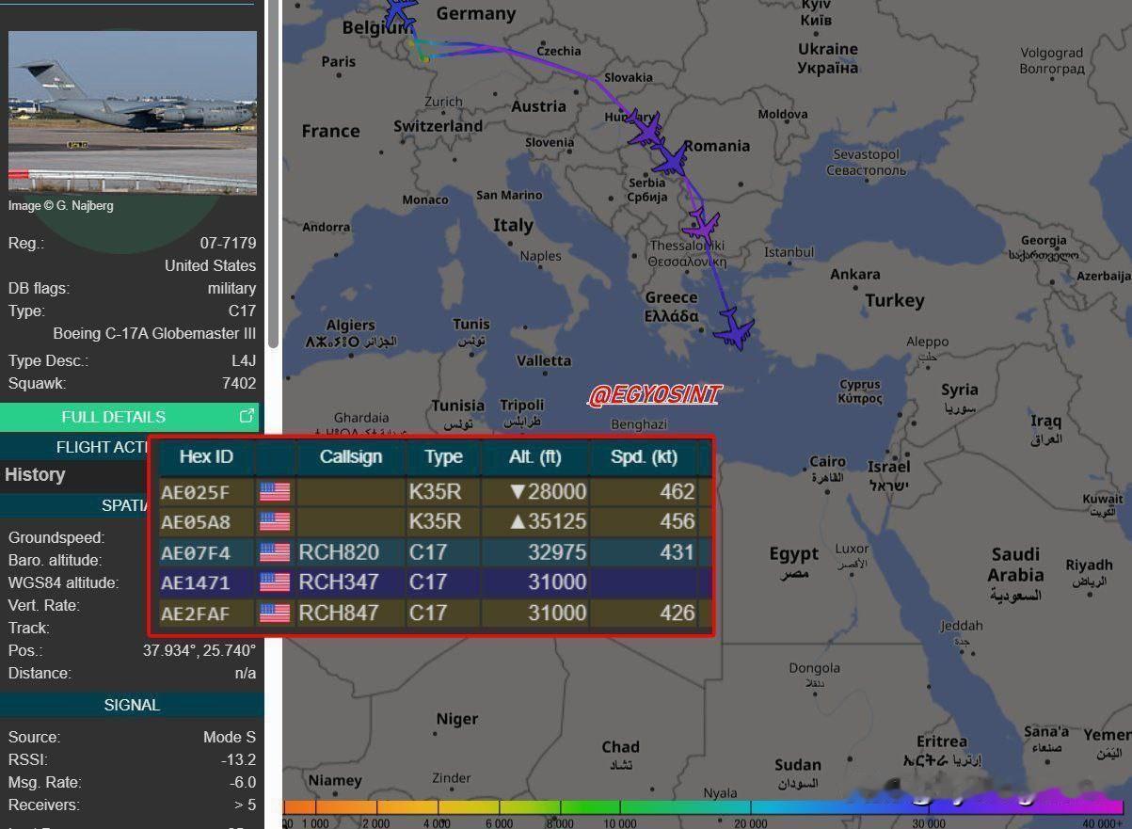Select the aircraft icon over Hungary

[646, 129]
